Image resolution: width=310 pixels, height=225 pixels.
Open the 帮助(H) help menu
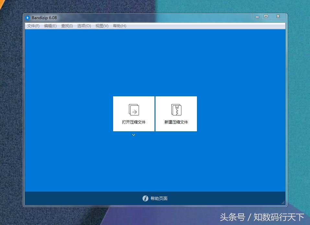click(120, 26)
